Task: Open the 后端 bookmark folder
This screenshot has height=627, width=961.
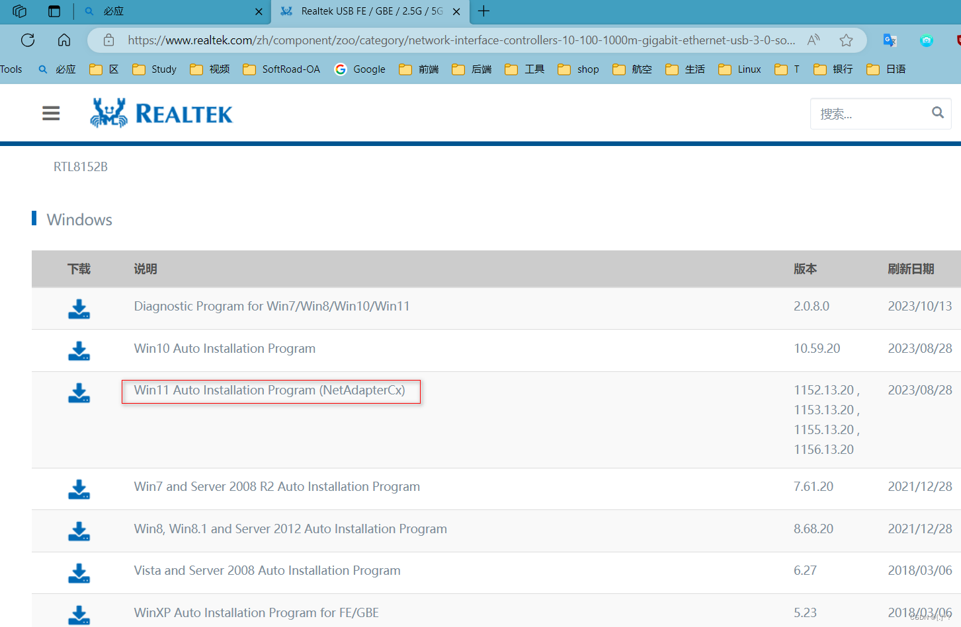Action: pos(472,69)
